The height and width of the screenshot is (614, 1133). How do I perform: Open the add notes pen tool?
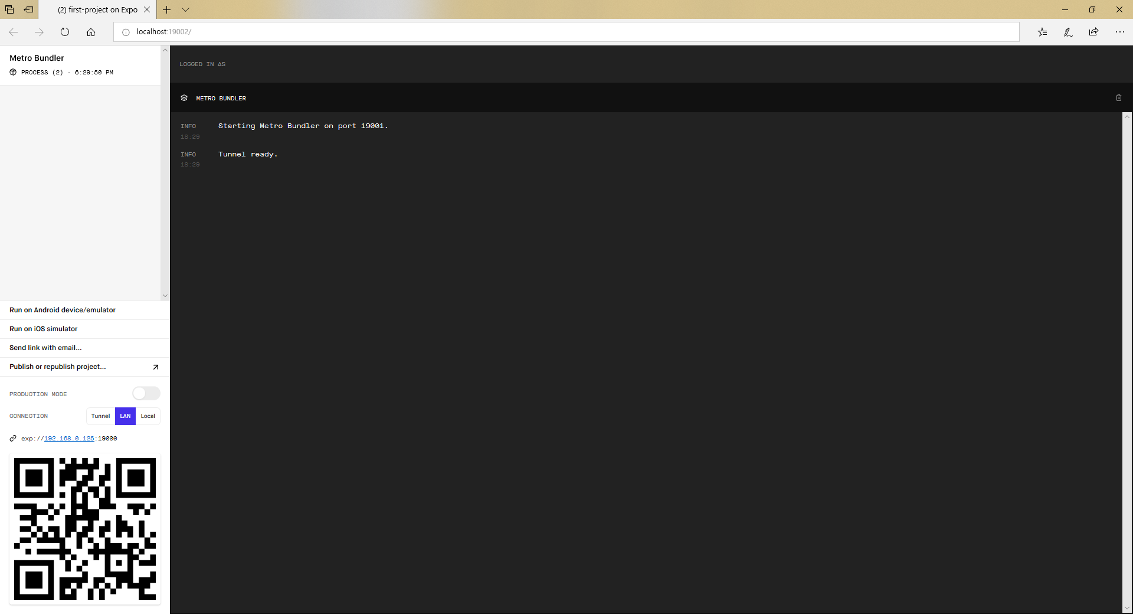[1068, 32]
